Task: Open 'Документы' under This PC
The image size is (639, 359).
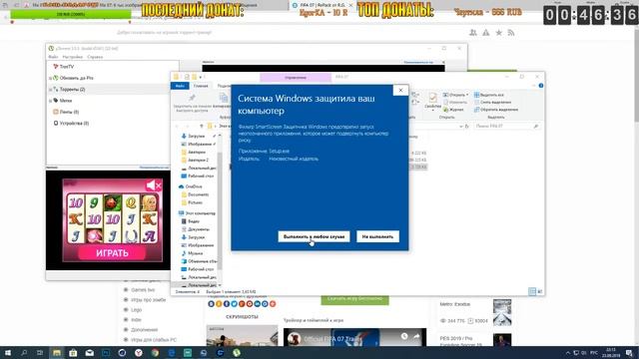Action: click(x=196, y=229)
